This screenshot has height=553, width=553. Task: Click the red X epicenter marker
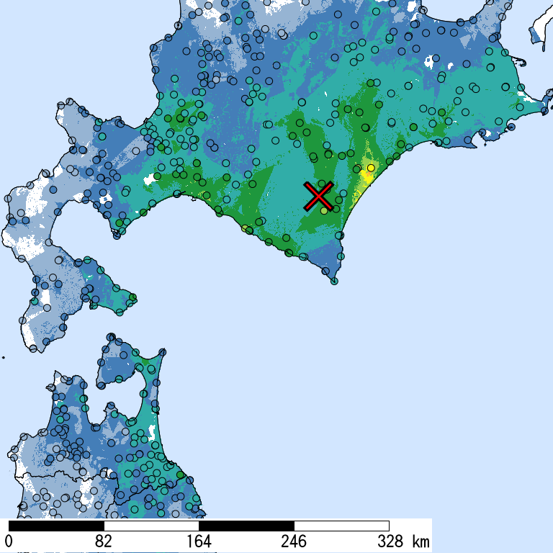pos(318,196)
